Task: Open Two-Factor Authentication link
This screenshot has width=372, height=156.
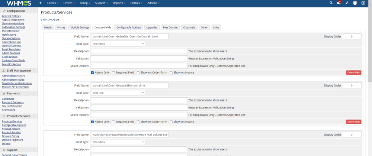Action: click(17, 83)
